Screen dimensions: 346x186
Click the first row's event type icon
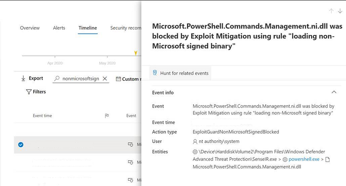(130, 145)
